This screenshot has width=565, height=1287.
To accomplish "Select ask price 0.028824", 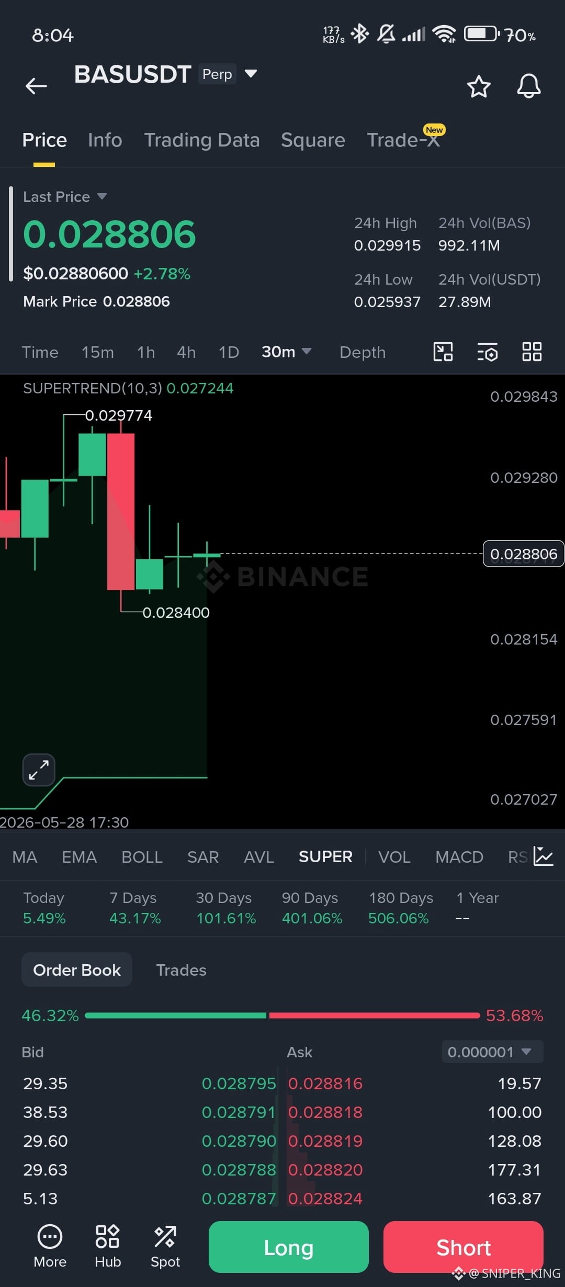I will 325,1198.
